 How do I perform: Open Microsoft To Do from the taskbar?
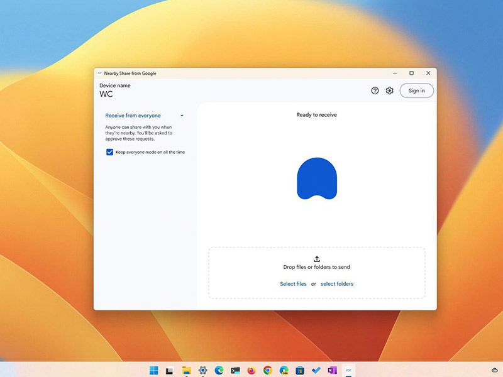coord(316,370)
